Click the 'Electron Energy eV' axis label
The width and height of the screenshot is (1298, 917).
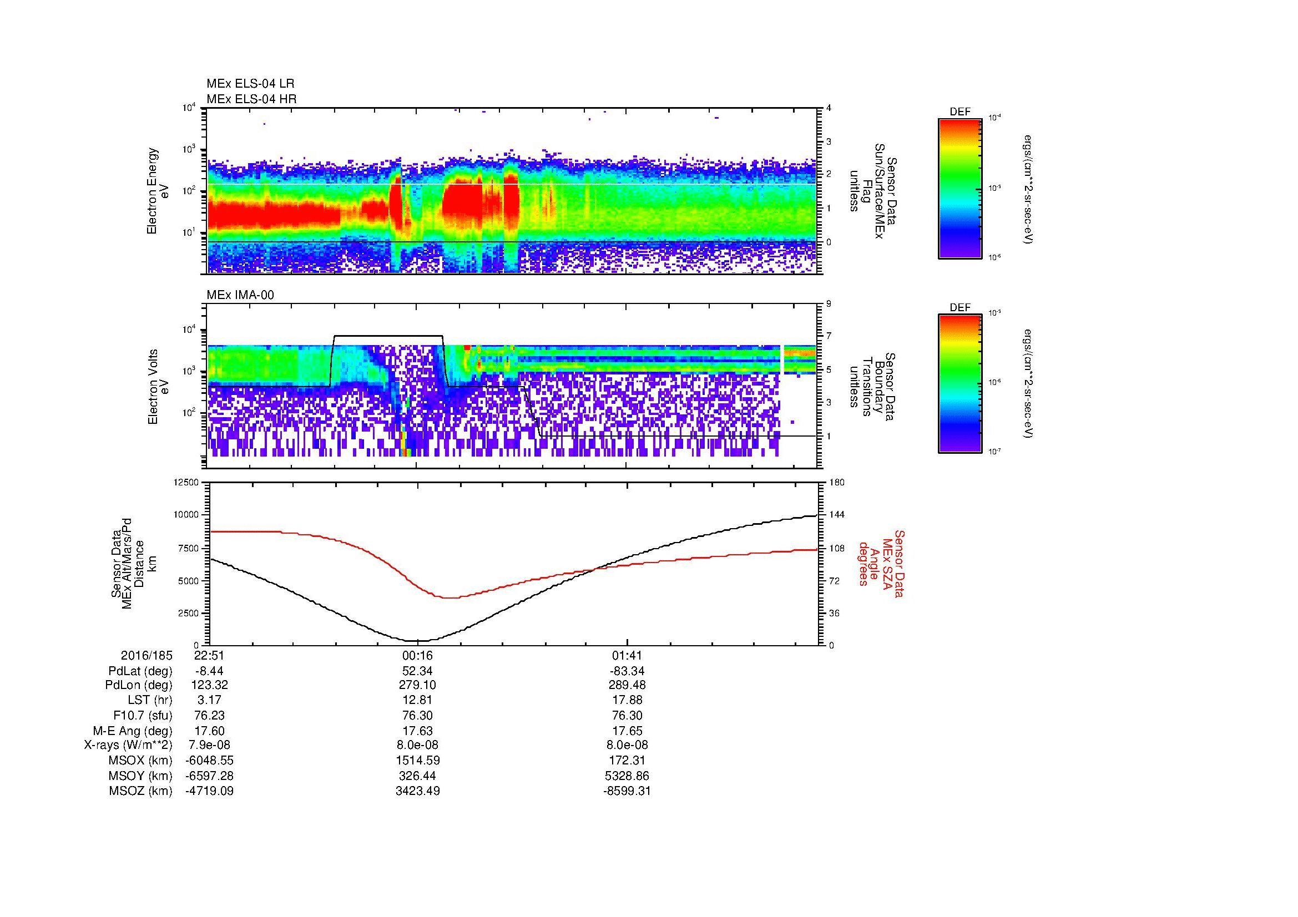pos(158,191)
